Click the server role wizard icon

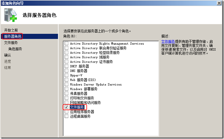coord(10,15)
